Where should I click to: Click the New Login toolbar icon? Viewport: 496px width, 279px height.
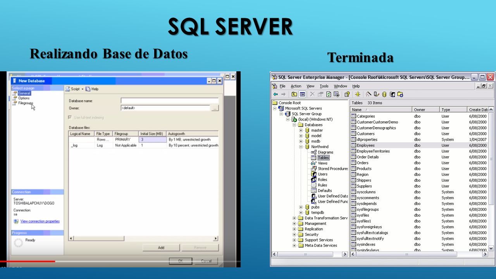392,94
